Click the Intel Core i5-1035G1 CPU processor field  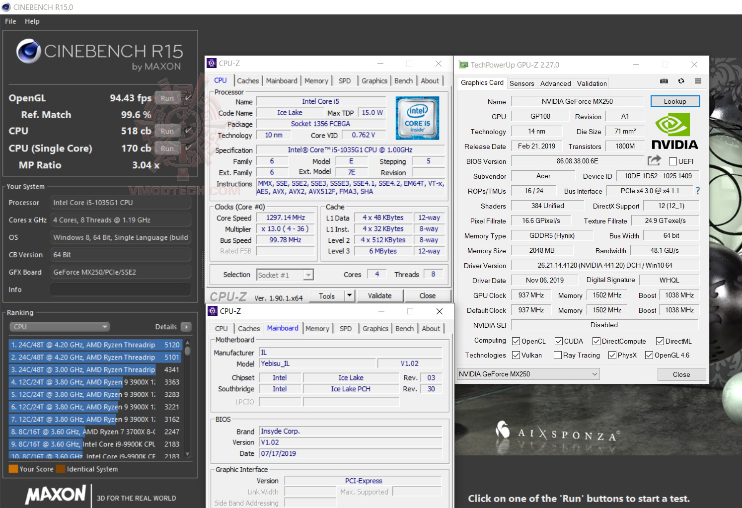(120, 203)
